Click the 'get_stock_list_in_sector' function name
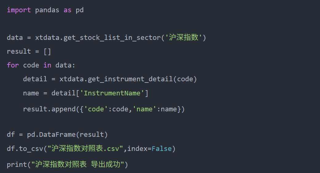The image size is (320, 173). click(112, 38)
